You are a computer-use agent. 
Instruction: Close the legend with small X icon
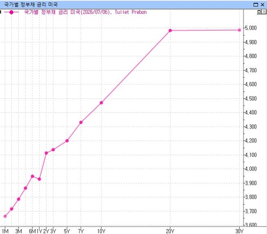264,12
